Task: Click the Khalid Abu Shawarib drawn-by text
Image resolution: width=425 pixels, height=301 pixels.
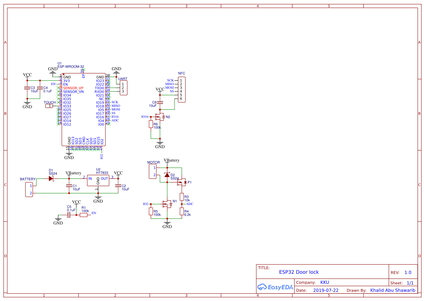Action: click(x=393, y=290)
